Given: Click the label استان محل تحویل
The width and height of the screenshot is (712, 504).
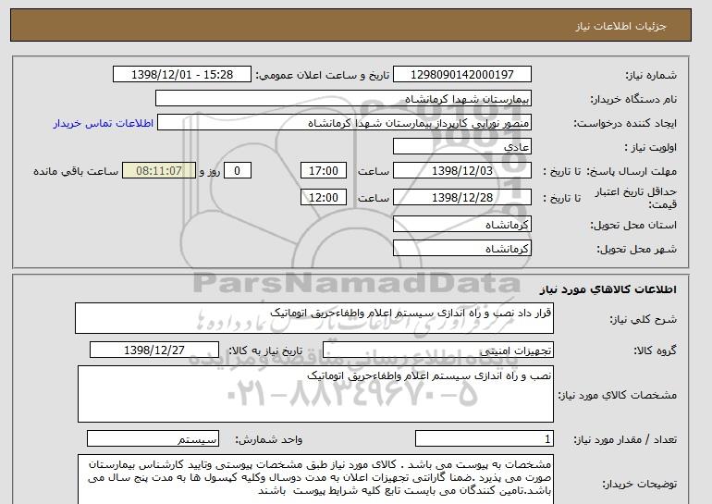Looking at the screenshot, I should [x=633, y=225].
